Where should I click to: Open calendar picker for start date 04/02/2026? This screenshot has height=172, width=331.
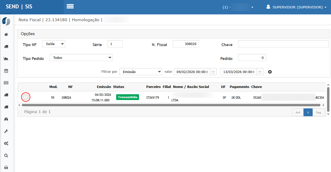click(213, 72)
